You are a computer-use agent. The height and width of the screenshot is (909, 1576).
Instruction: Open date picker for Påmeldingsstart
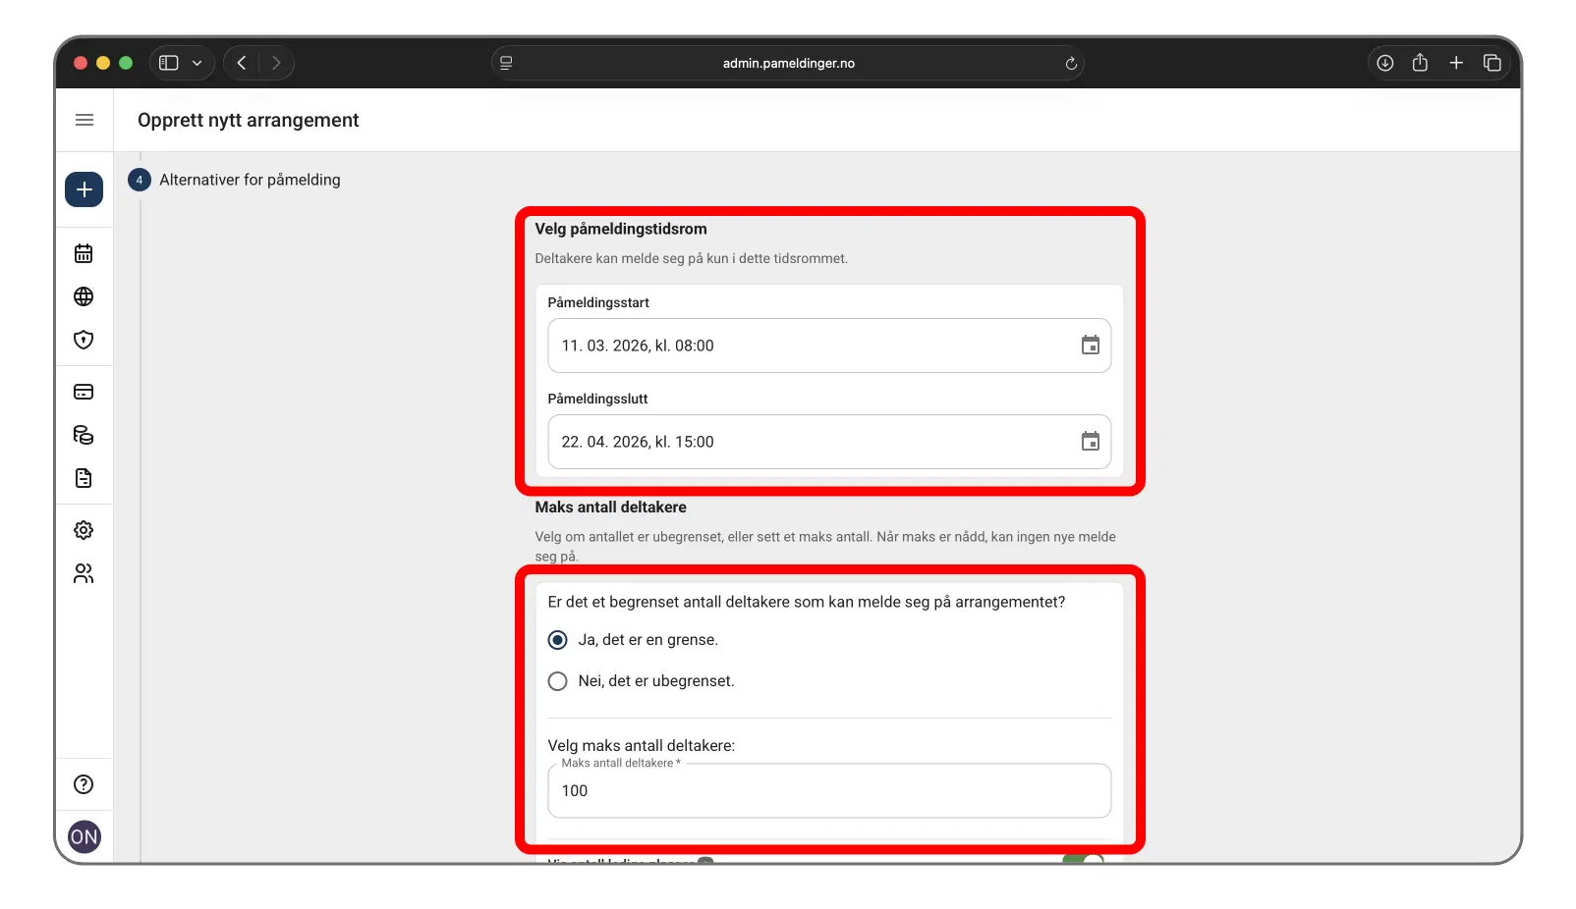[1090, 346]
